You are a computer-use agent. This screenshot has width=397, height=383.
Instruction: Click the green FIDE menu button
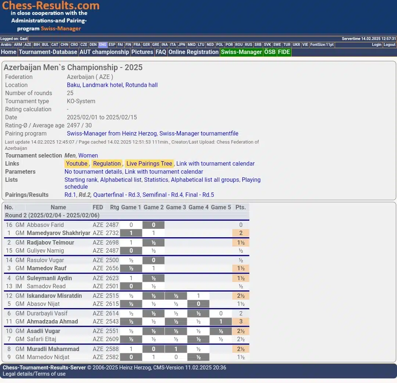coord(284,52)
